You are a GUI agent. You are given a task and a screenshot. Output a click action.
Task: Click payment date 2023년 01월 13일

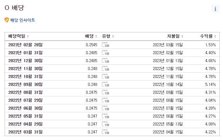tap(168, 61)
